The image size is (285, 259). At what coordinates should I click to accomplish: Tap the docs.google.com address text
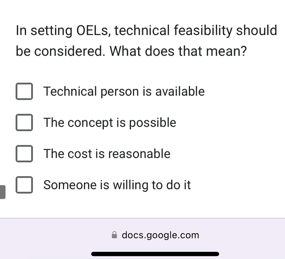pyautogui.click(x=160, y=235)
